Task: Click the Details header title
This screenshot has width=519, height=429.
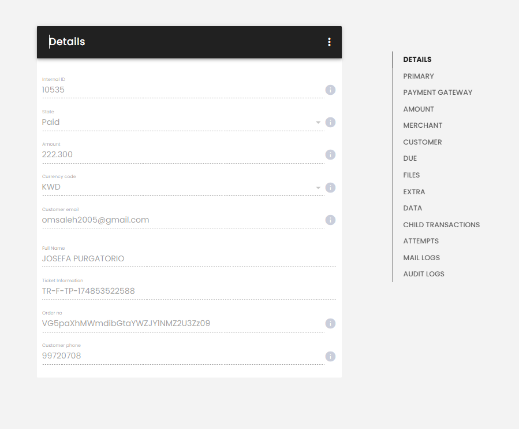Action: tap(67, 42)
